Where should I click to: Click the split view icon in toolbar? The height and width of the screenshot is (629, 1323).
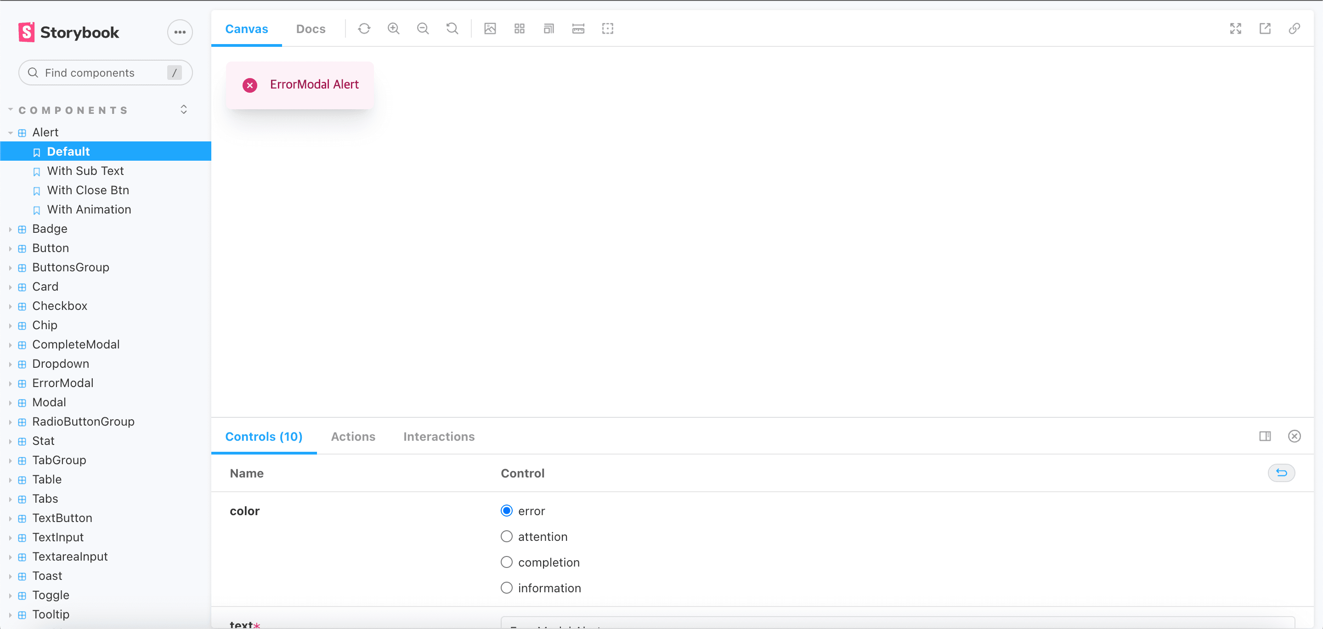1266,437
